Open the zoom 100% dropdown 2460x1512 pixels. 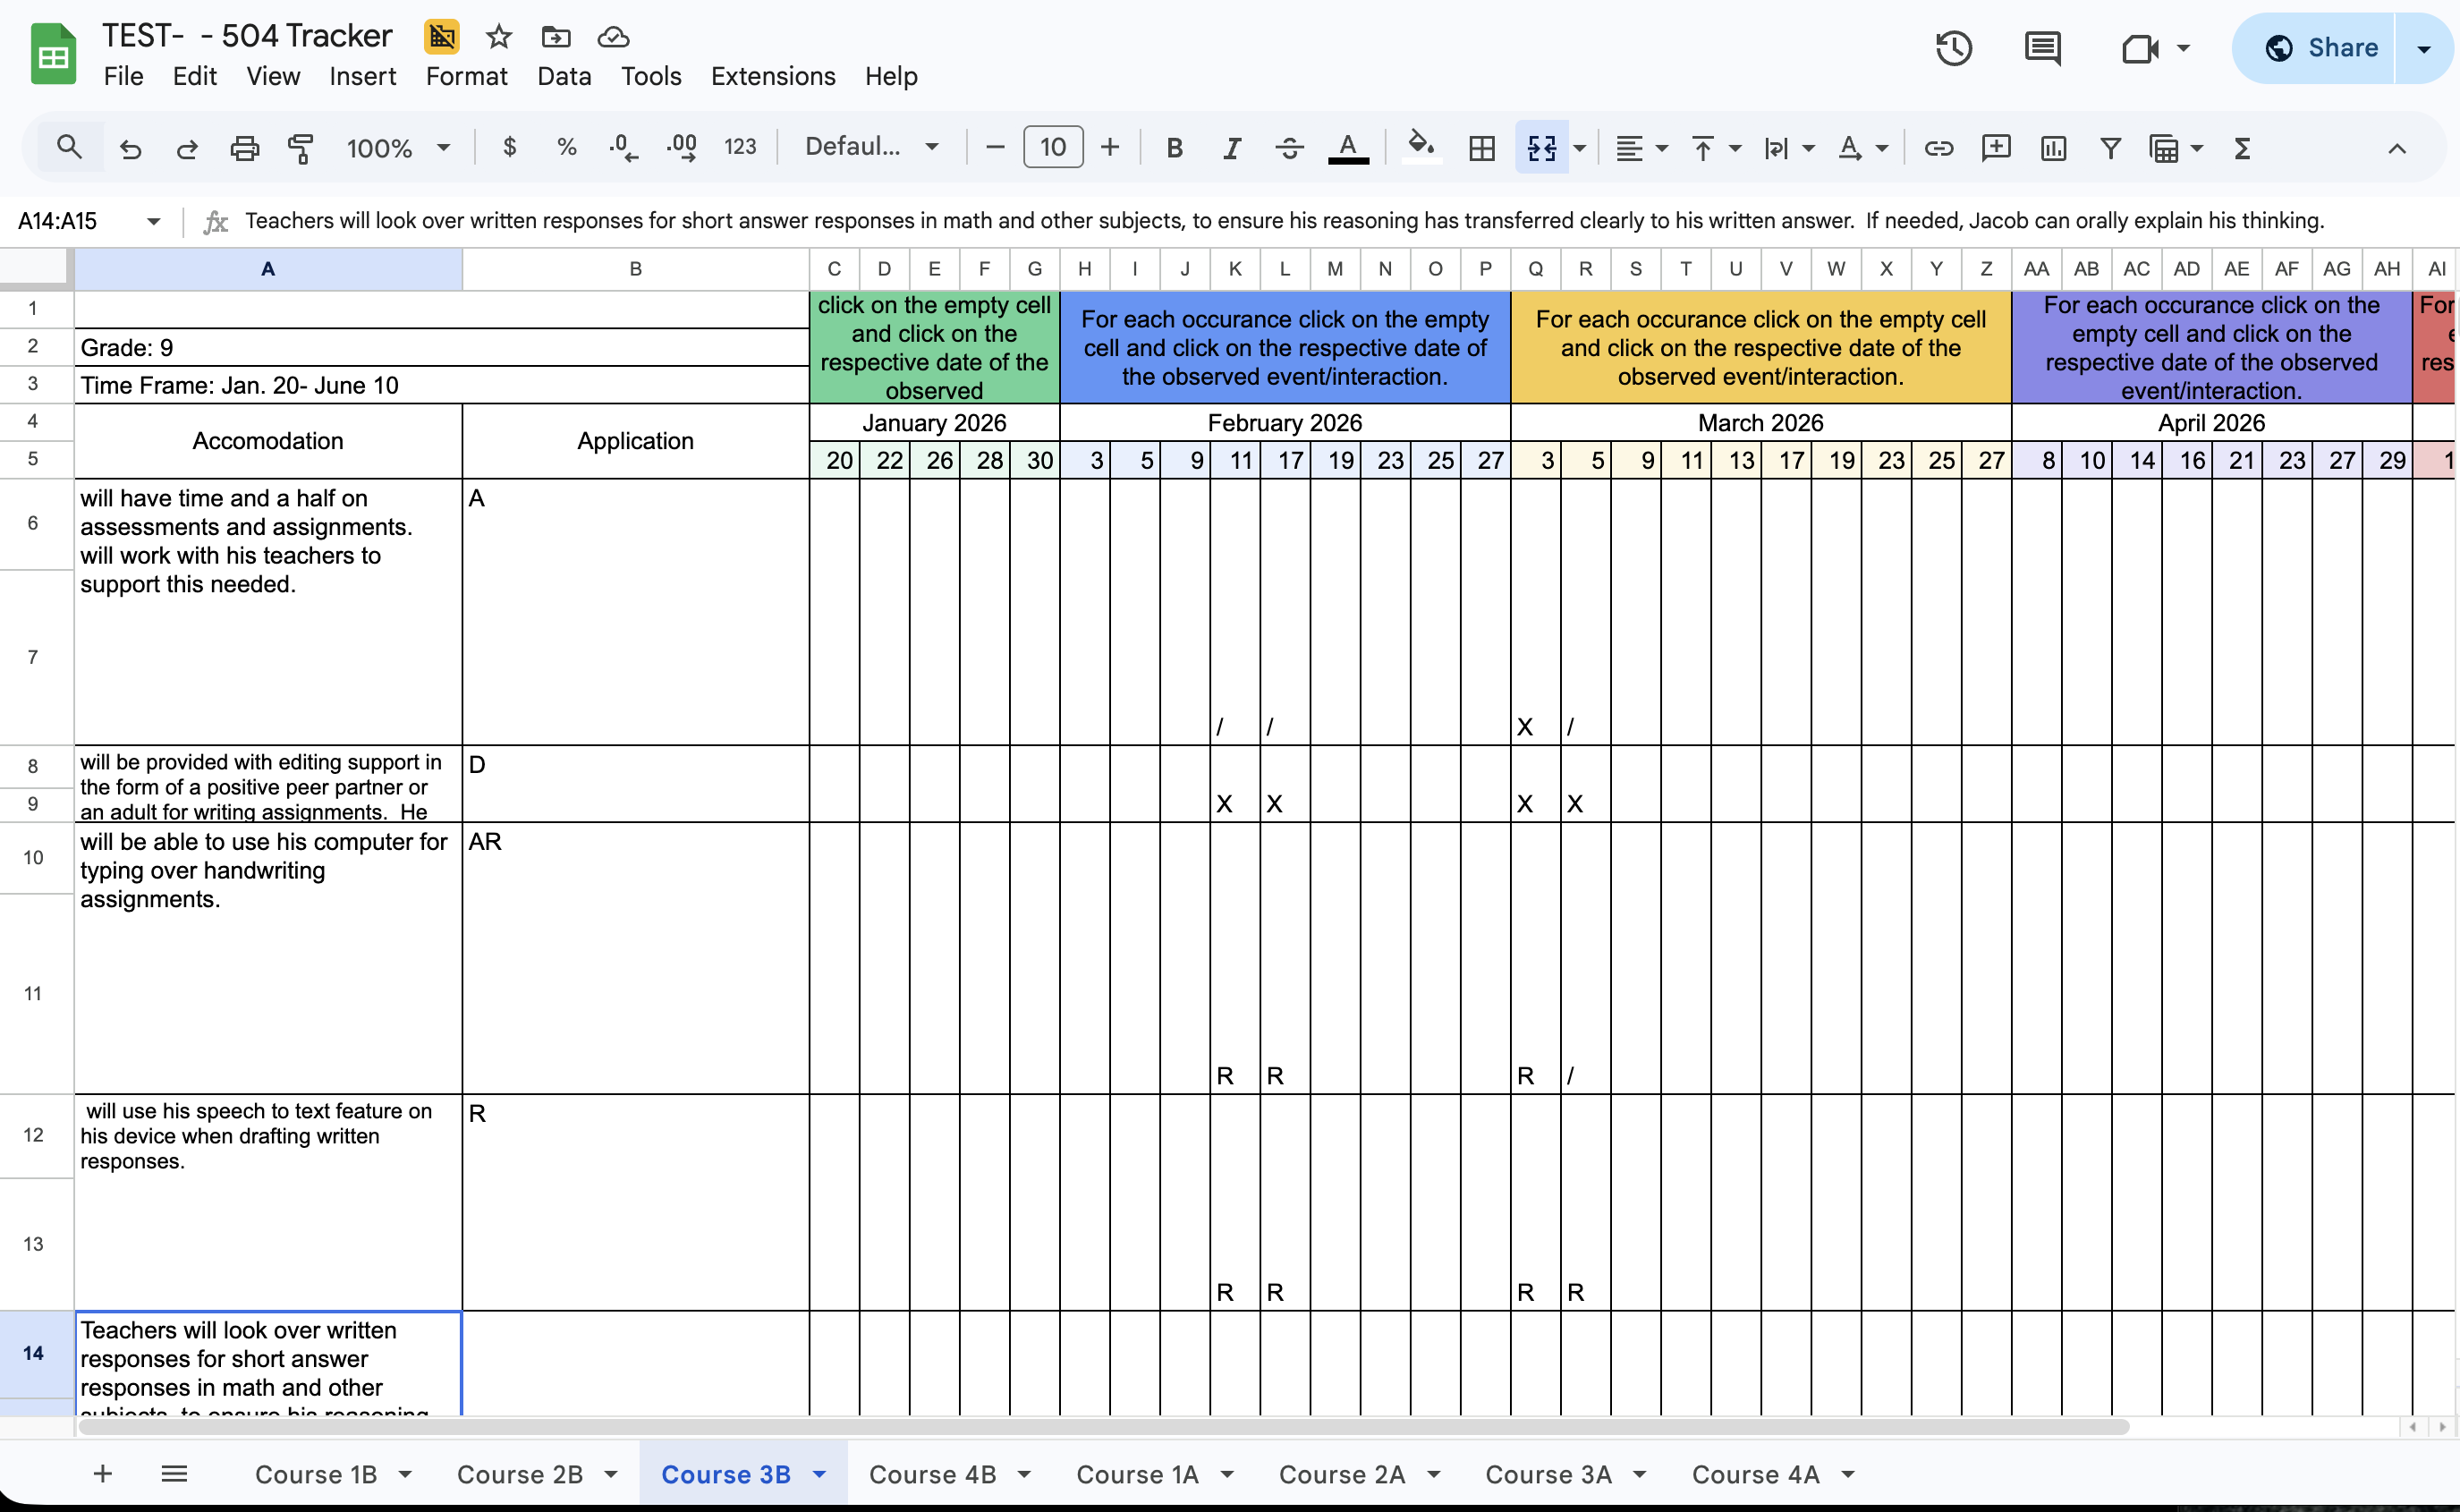(398, 148)
